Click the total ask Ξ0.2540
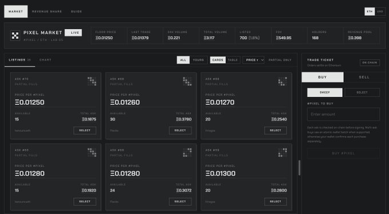The image size is (389, 214). click(x=279, y=119)
